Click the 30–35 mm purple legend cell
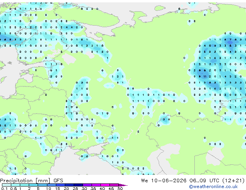 [87, 185]
